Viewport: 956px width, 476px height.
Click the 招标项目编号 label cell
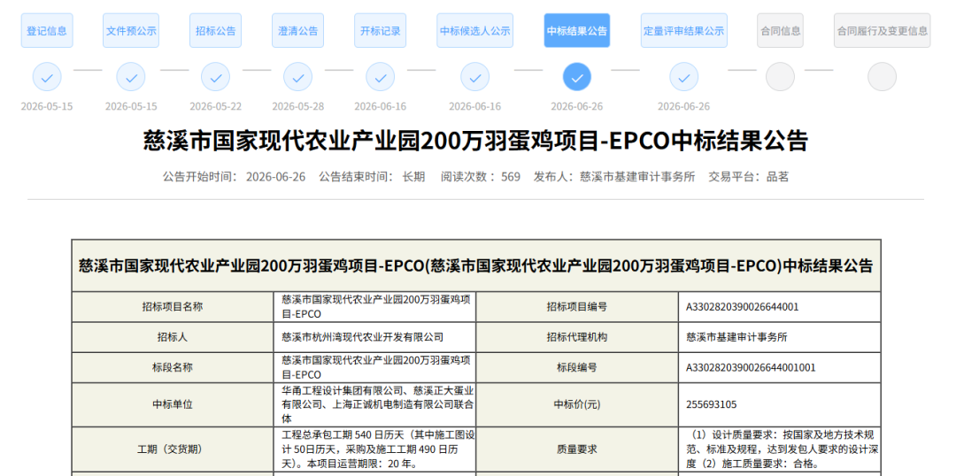pyautogui.click(x=577, y=306)
